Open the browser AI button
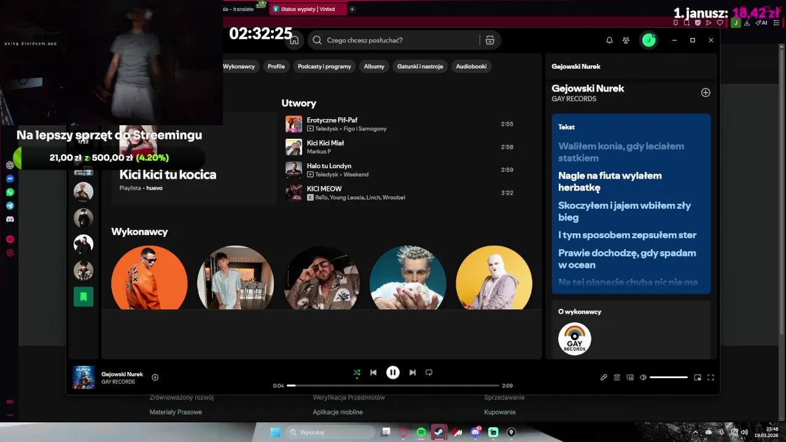This screenshot has width=786, height=442. pos(762,23)
